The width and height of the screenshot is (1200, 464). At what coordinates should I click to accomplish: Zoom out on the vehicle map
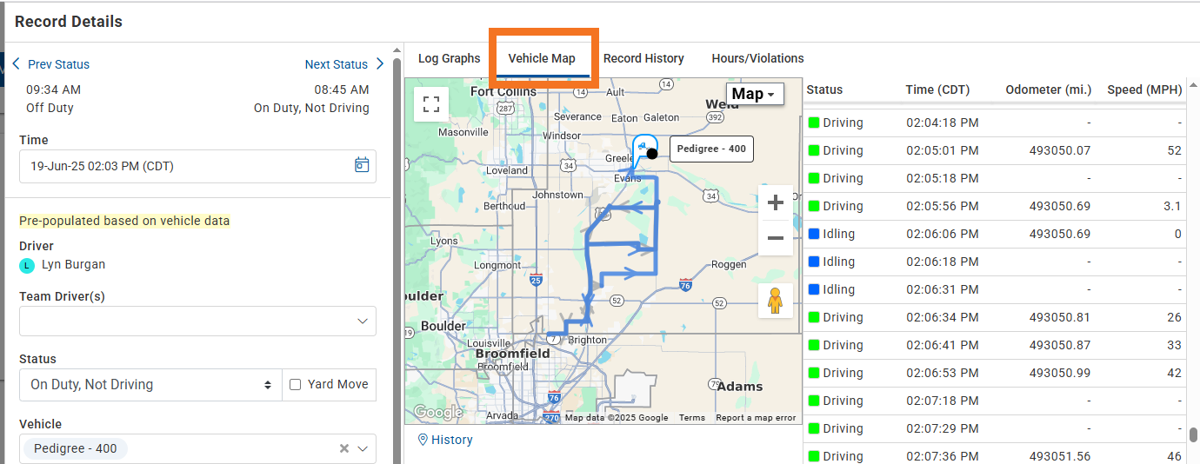[776, 238]
